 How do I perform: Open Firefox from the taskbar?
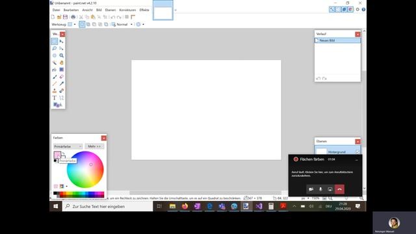[x=185, y=206]
